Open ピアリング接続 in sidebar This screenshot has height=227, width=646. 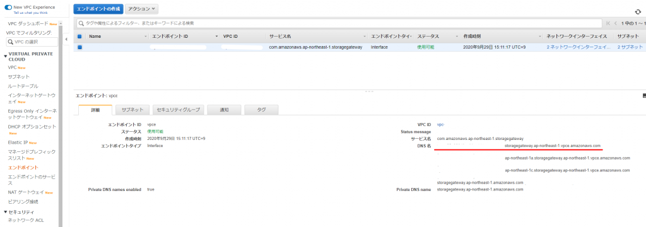coord(23,202)
